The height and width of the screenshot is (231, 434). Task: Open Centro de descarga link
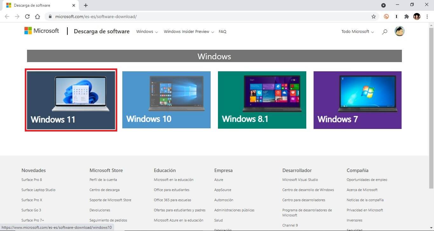click(x=105, y=190)
